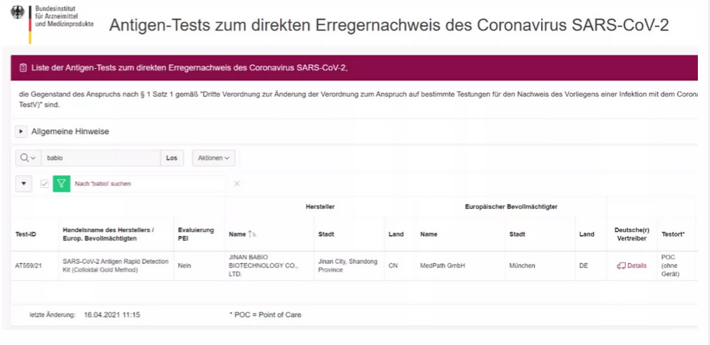Click the sort arrow icon beside Hersteller Name

(252, 234)
